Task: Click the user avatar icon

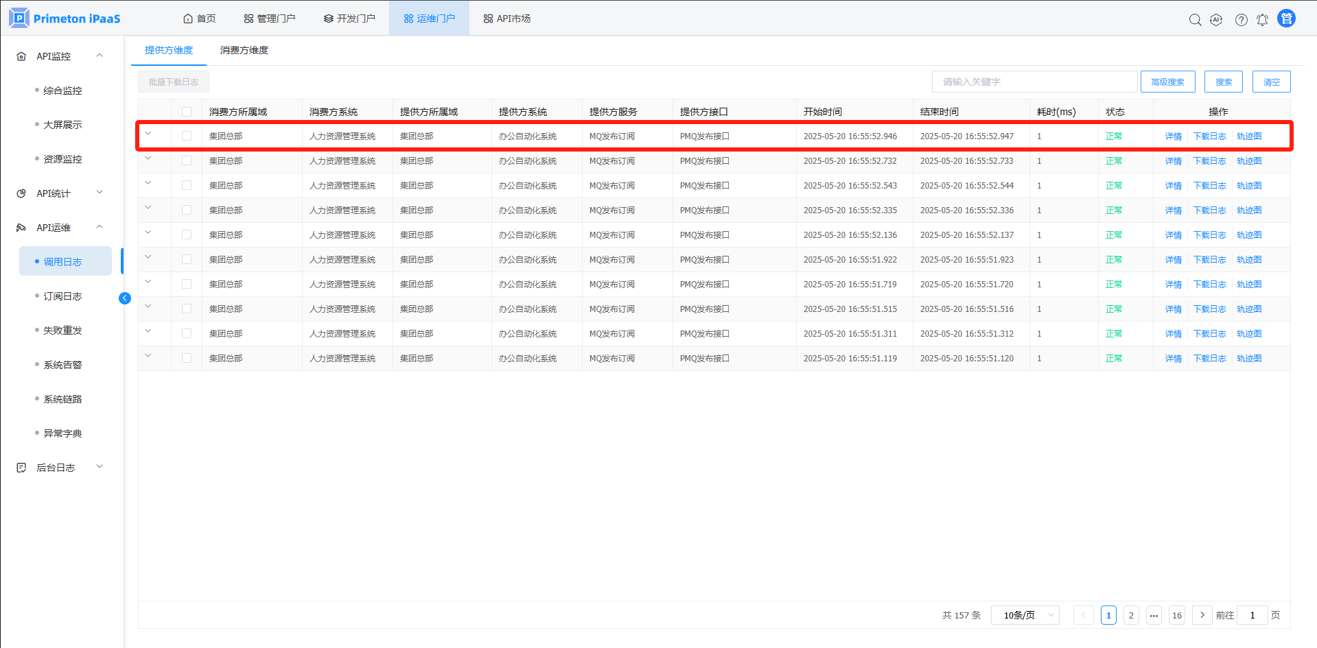Action: tap(1286, 19)
